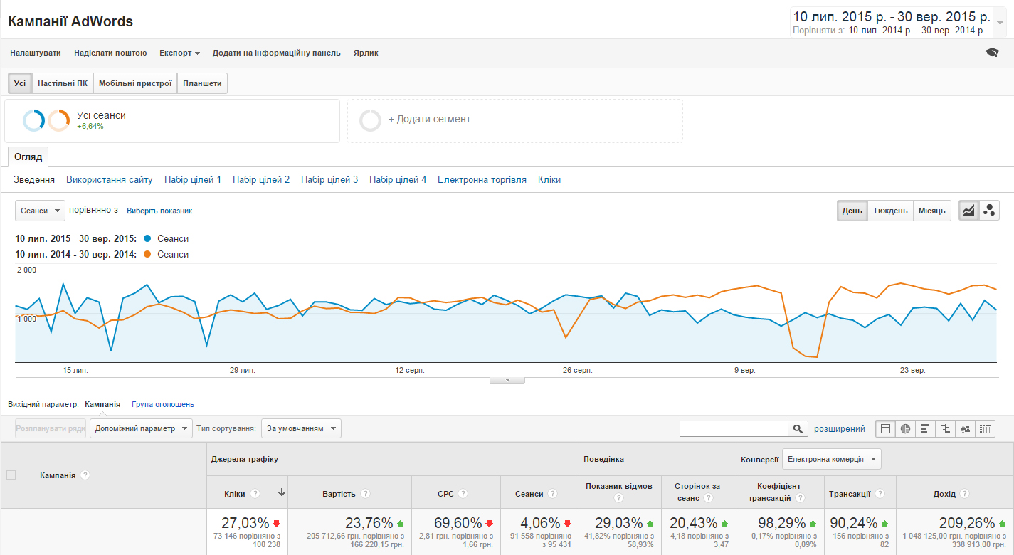Open the date range picker dropdown arrow
Screen dimensions: 1014x555
(x=1000, y=23)
